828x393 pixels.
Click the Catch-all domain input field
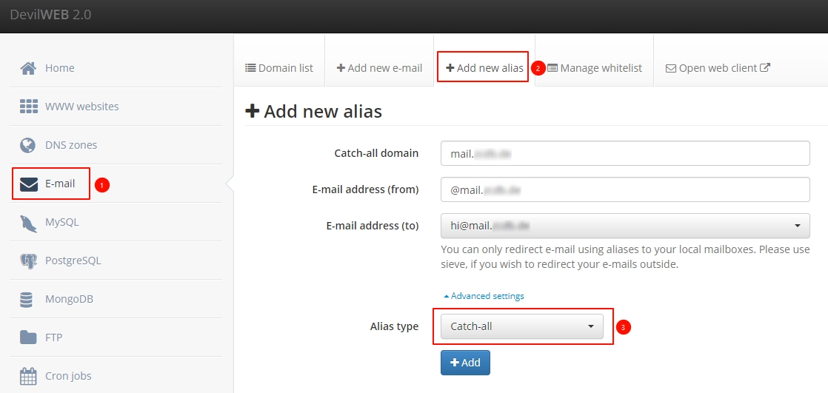point(624,154)
